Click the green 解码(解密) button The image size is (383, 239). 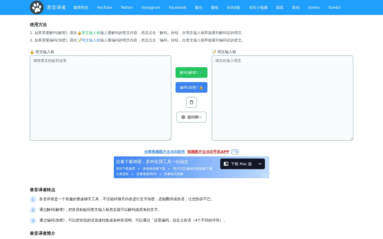(x=191, y=72)
